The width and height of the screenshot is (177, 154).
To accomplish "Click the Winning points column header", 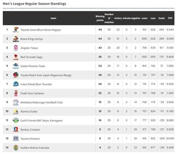I will coord(100,18).
